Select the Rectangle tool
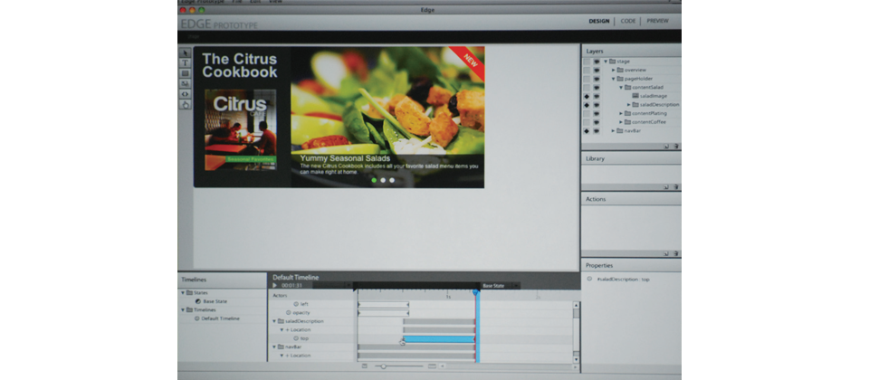The height and width of the screenshot is (380, 869). (185, 73)
